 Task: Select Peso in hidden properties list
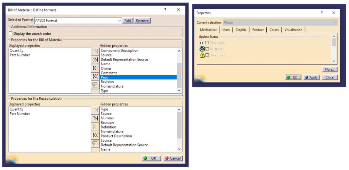pos(138,77)
